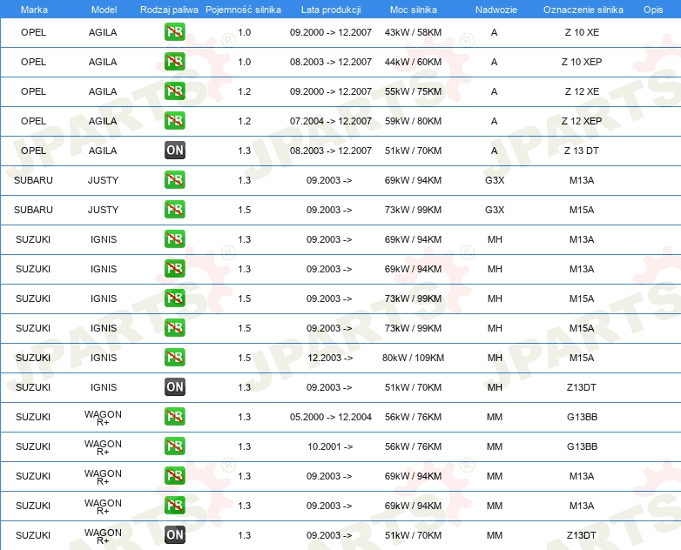
Task: Click 80kW / 109KM power value
Action: [413, 358]
